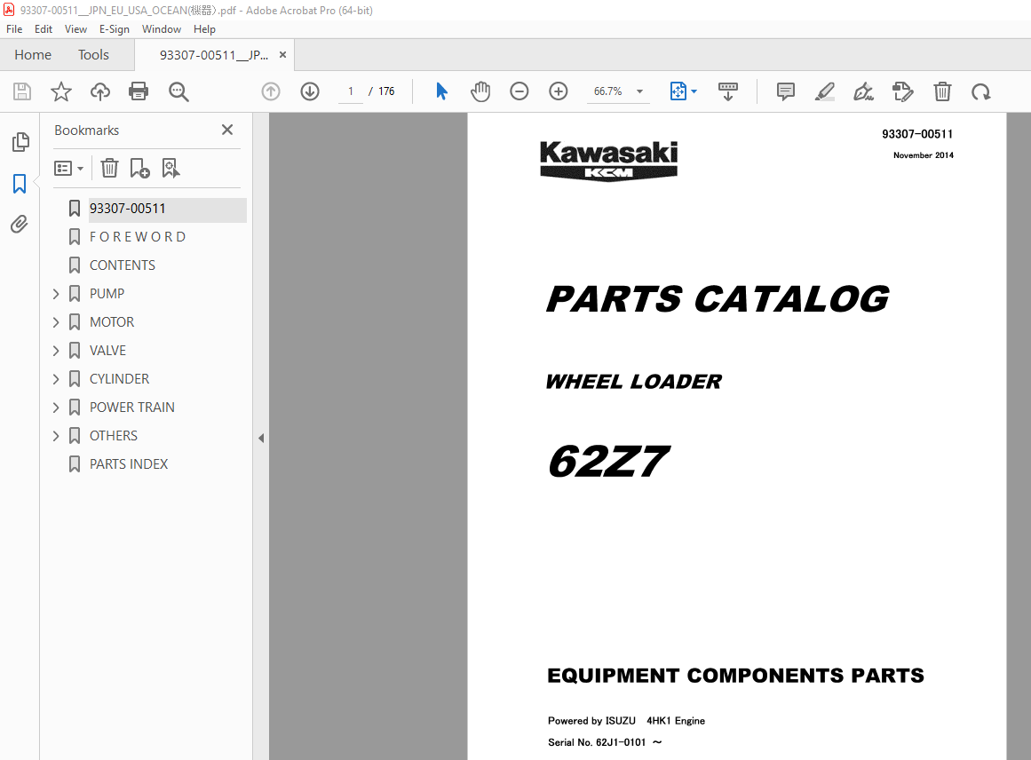
Task: Open the Sign document pen tool
Action: [x=863, y=91]
